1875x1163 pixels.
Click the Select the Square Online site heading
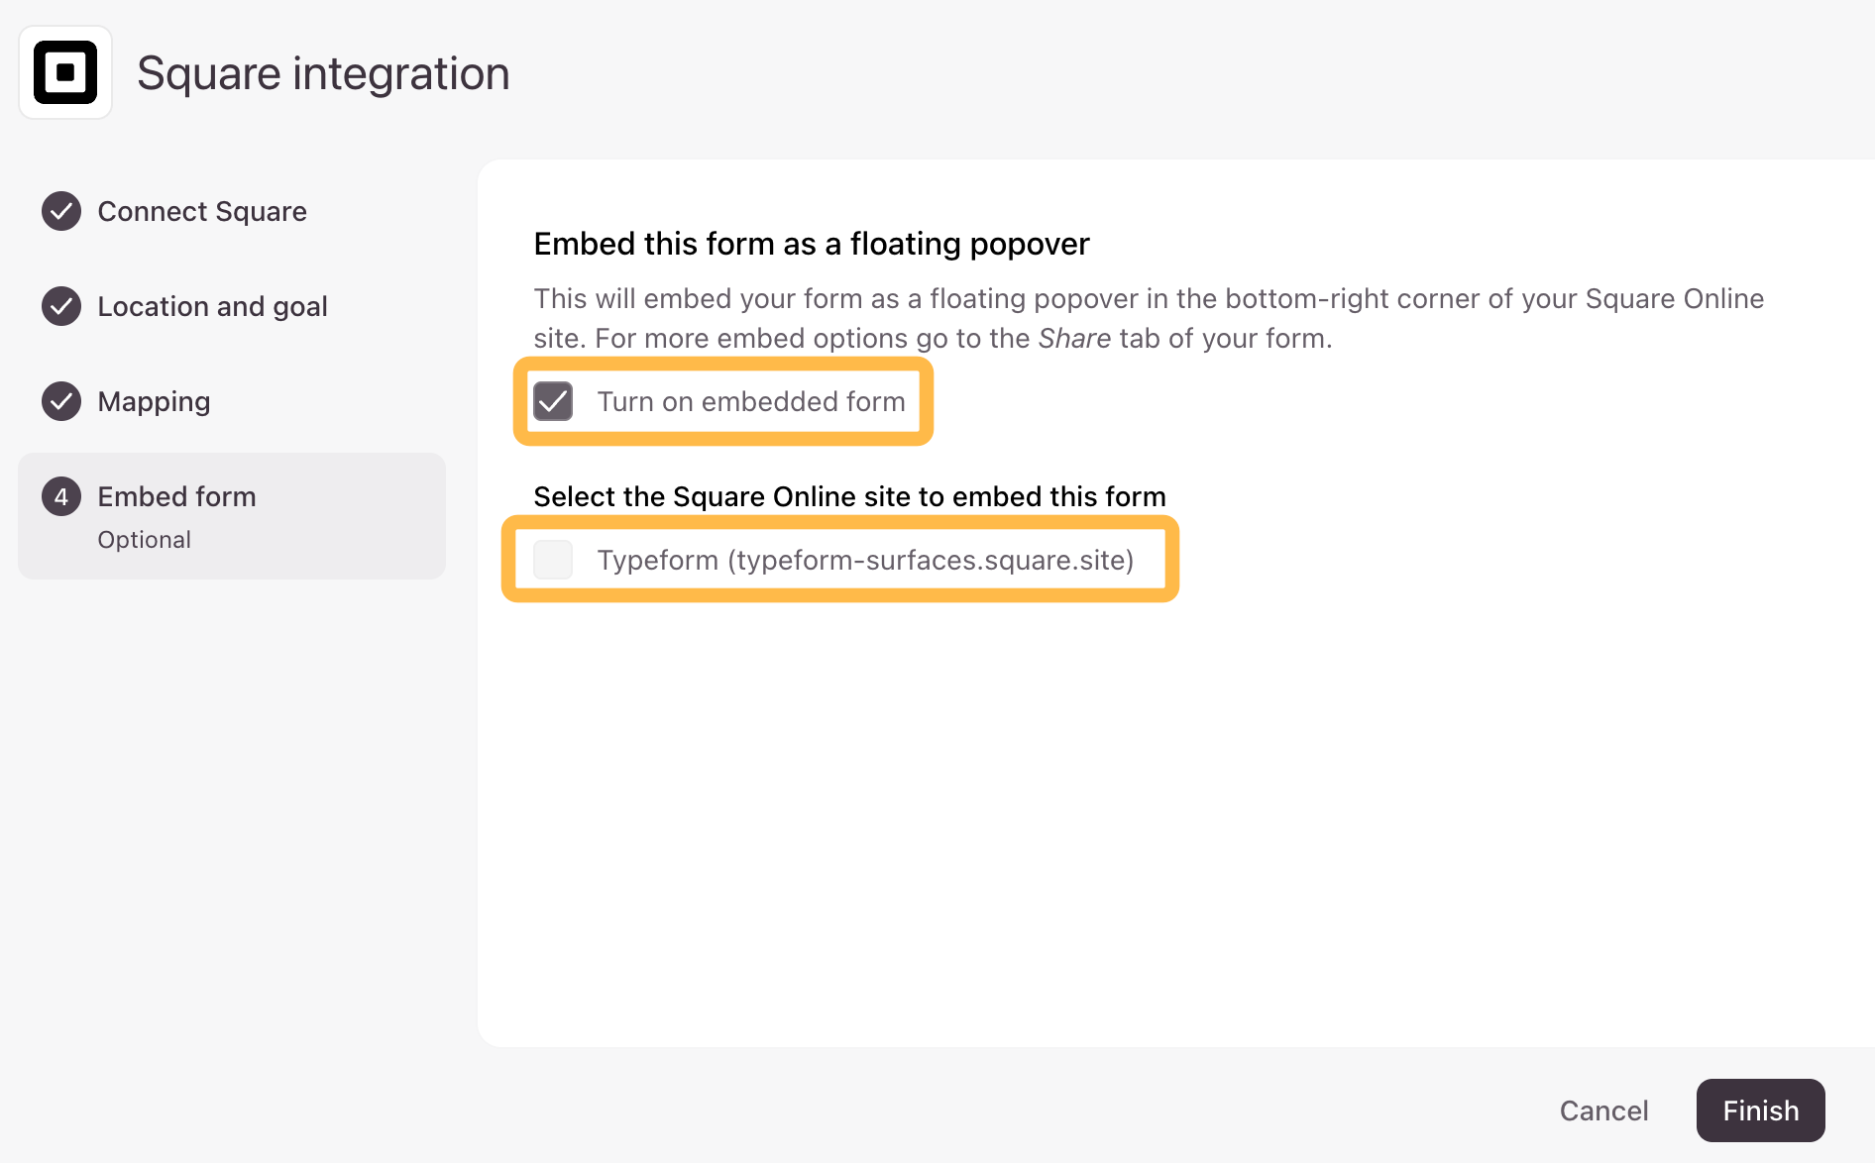click(x=849, y=496)
